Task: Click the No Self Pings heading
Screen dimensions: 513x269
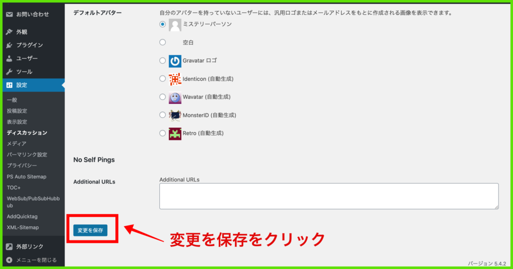Action: 94,159
